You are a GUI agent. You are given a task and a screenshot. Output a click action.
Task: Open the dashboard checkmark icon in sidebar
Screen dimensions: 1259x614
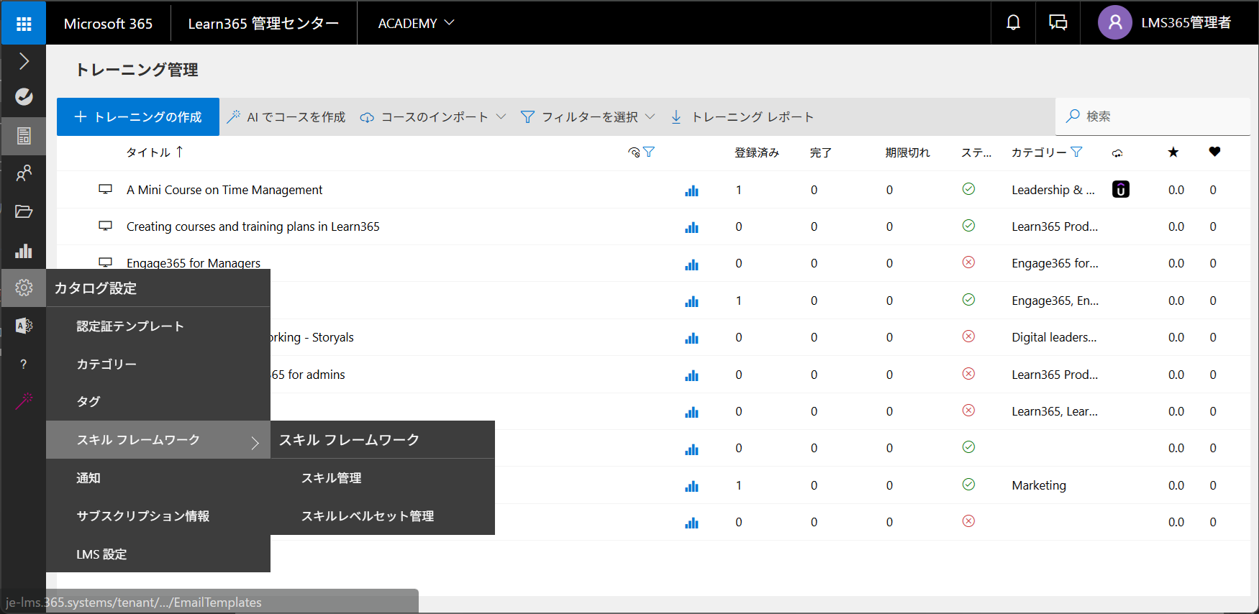tap(24, 96)
